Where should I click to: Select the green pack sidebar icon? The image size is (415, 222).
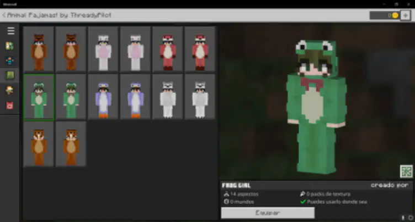(10, 75)
